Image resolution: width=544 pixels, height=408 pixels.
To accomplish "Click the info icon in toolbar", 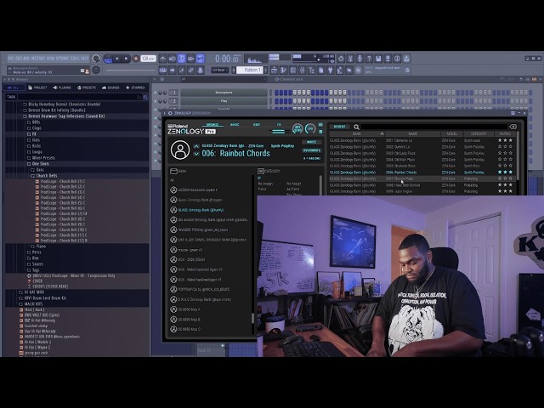I will click(x=397, y=59).
